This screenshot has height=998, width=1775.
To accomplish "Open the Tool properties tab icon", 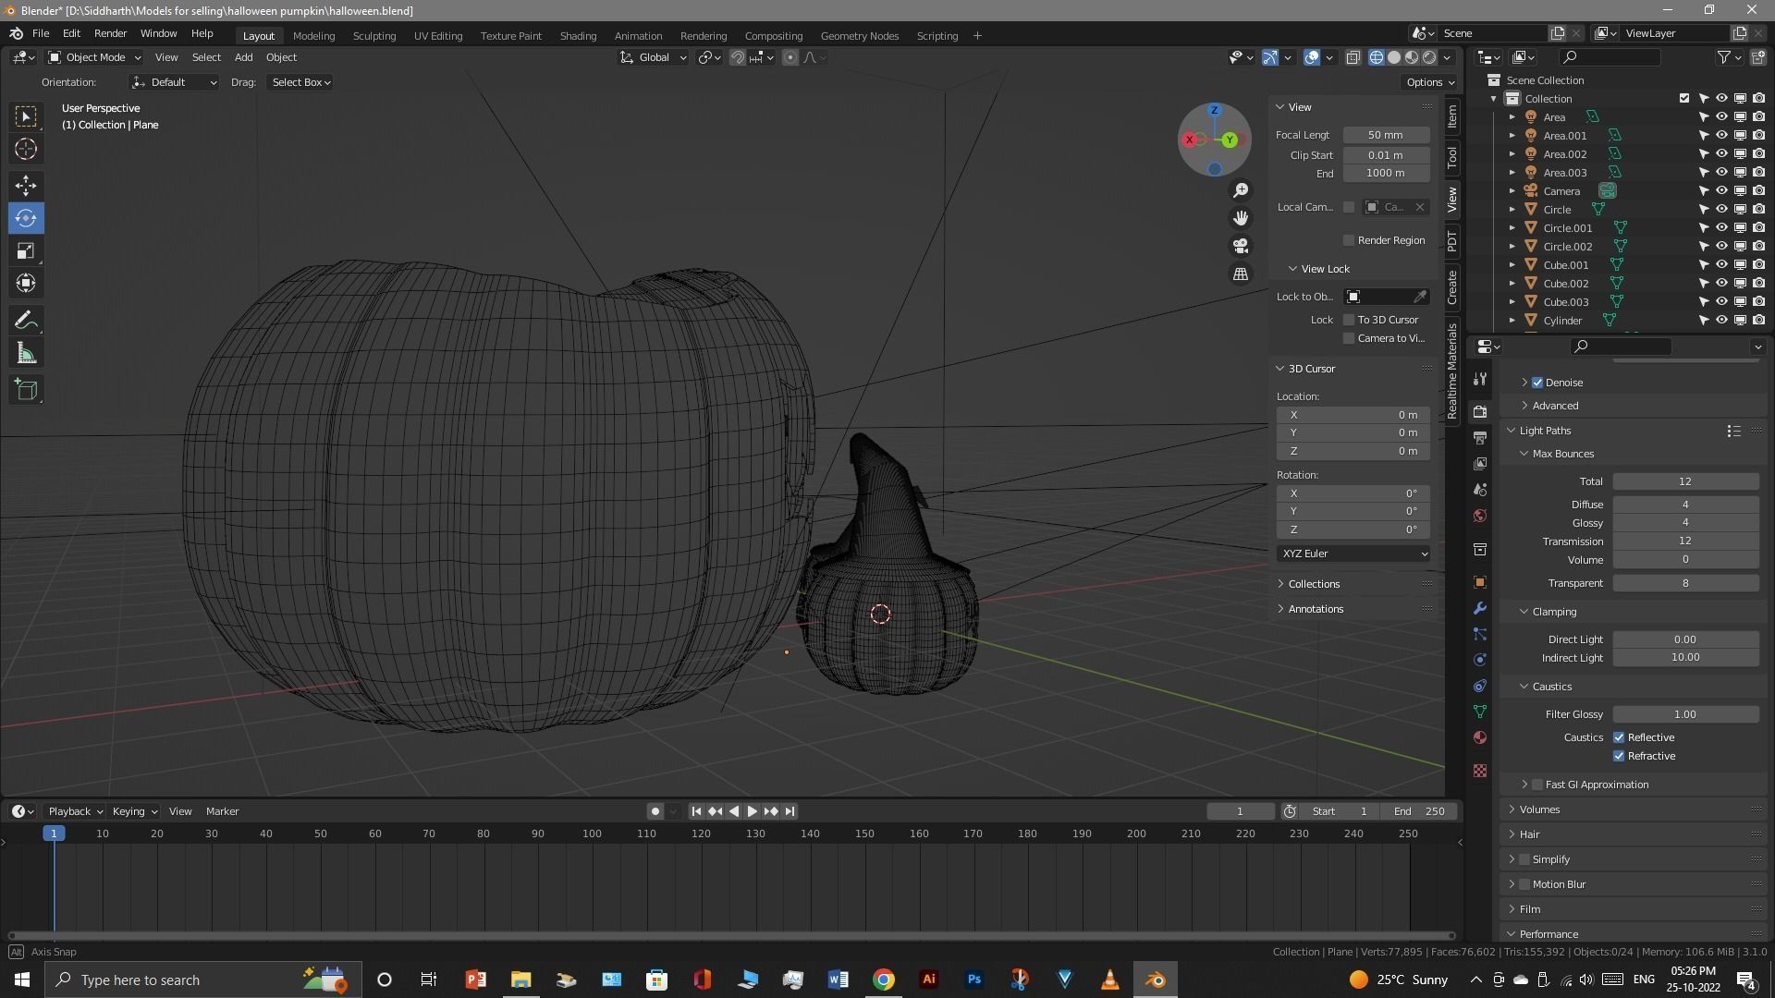I will pyautogui.click(x=1480, y=379).
